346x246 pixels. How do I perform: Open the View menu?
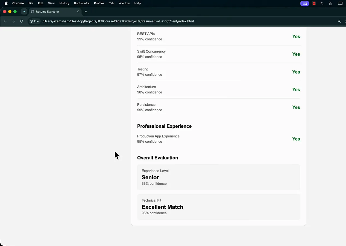51,3
